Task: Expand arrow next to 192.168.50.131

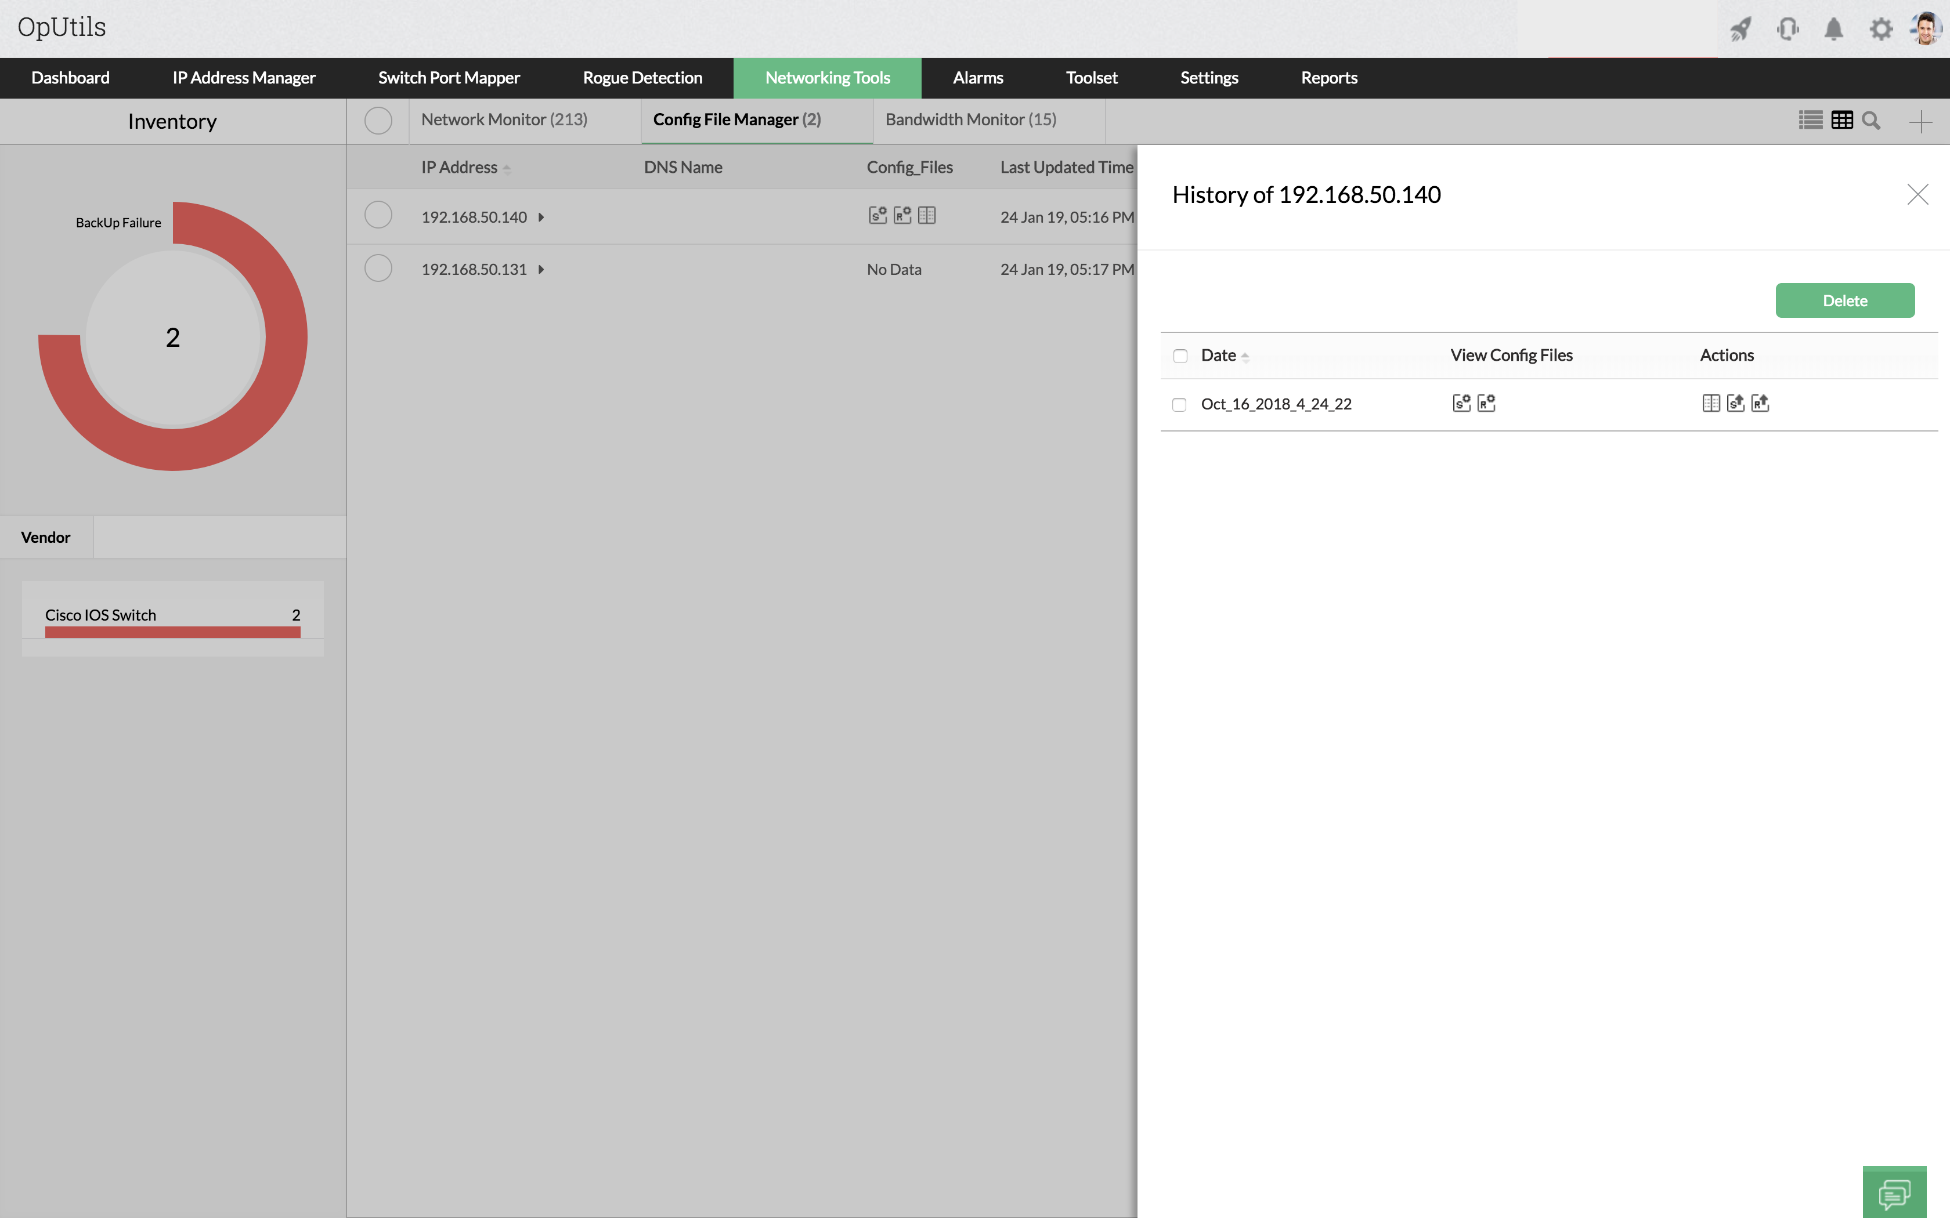Action: [541, 270]
